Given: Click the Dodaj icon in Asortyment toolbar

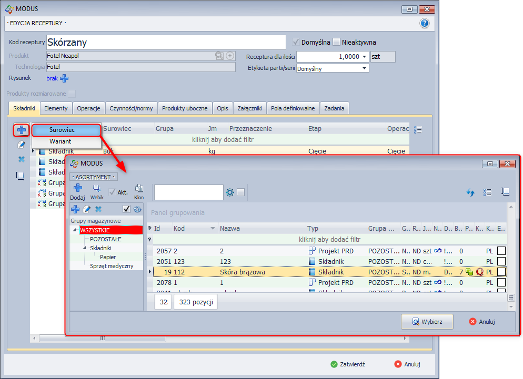Looking at the screenshot, I should [x=77, y=189].
